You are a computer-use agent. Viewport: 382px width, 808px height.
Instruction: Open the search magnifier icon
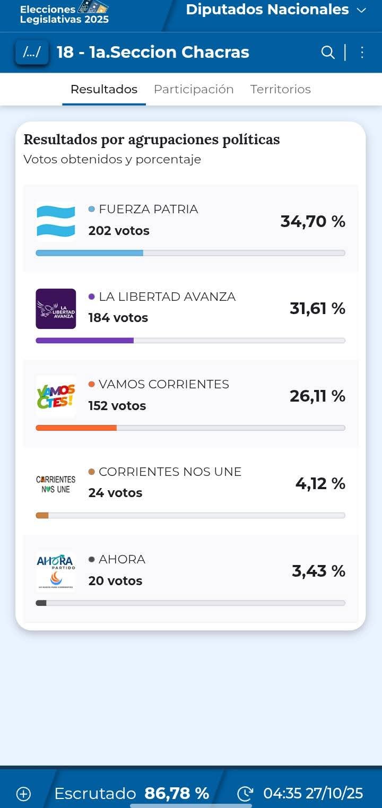[328, 53]
